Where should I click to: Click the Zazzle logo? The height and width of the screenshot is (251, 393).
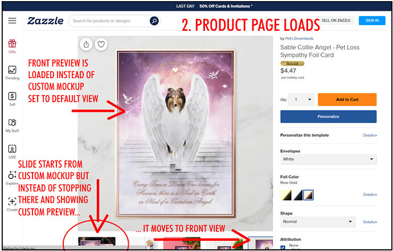point(46,21)
